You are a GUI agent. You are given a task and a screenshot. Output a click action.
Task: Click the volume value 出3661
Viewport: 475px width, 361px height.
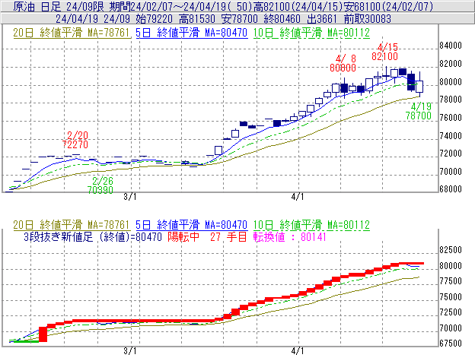click(x=322, y=19)
